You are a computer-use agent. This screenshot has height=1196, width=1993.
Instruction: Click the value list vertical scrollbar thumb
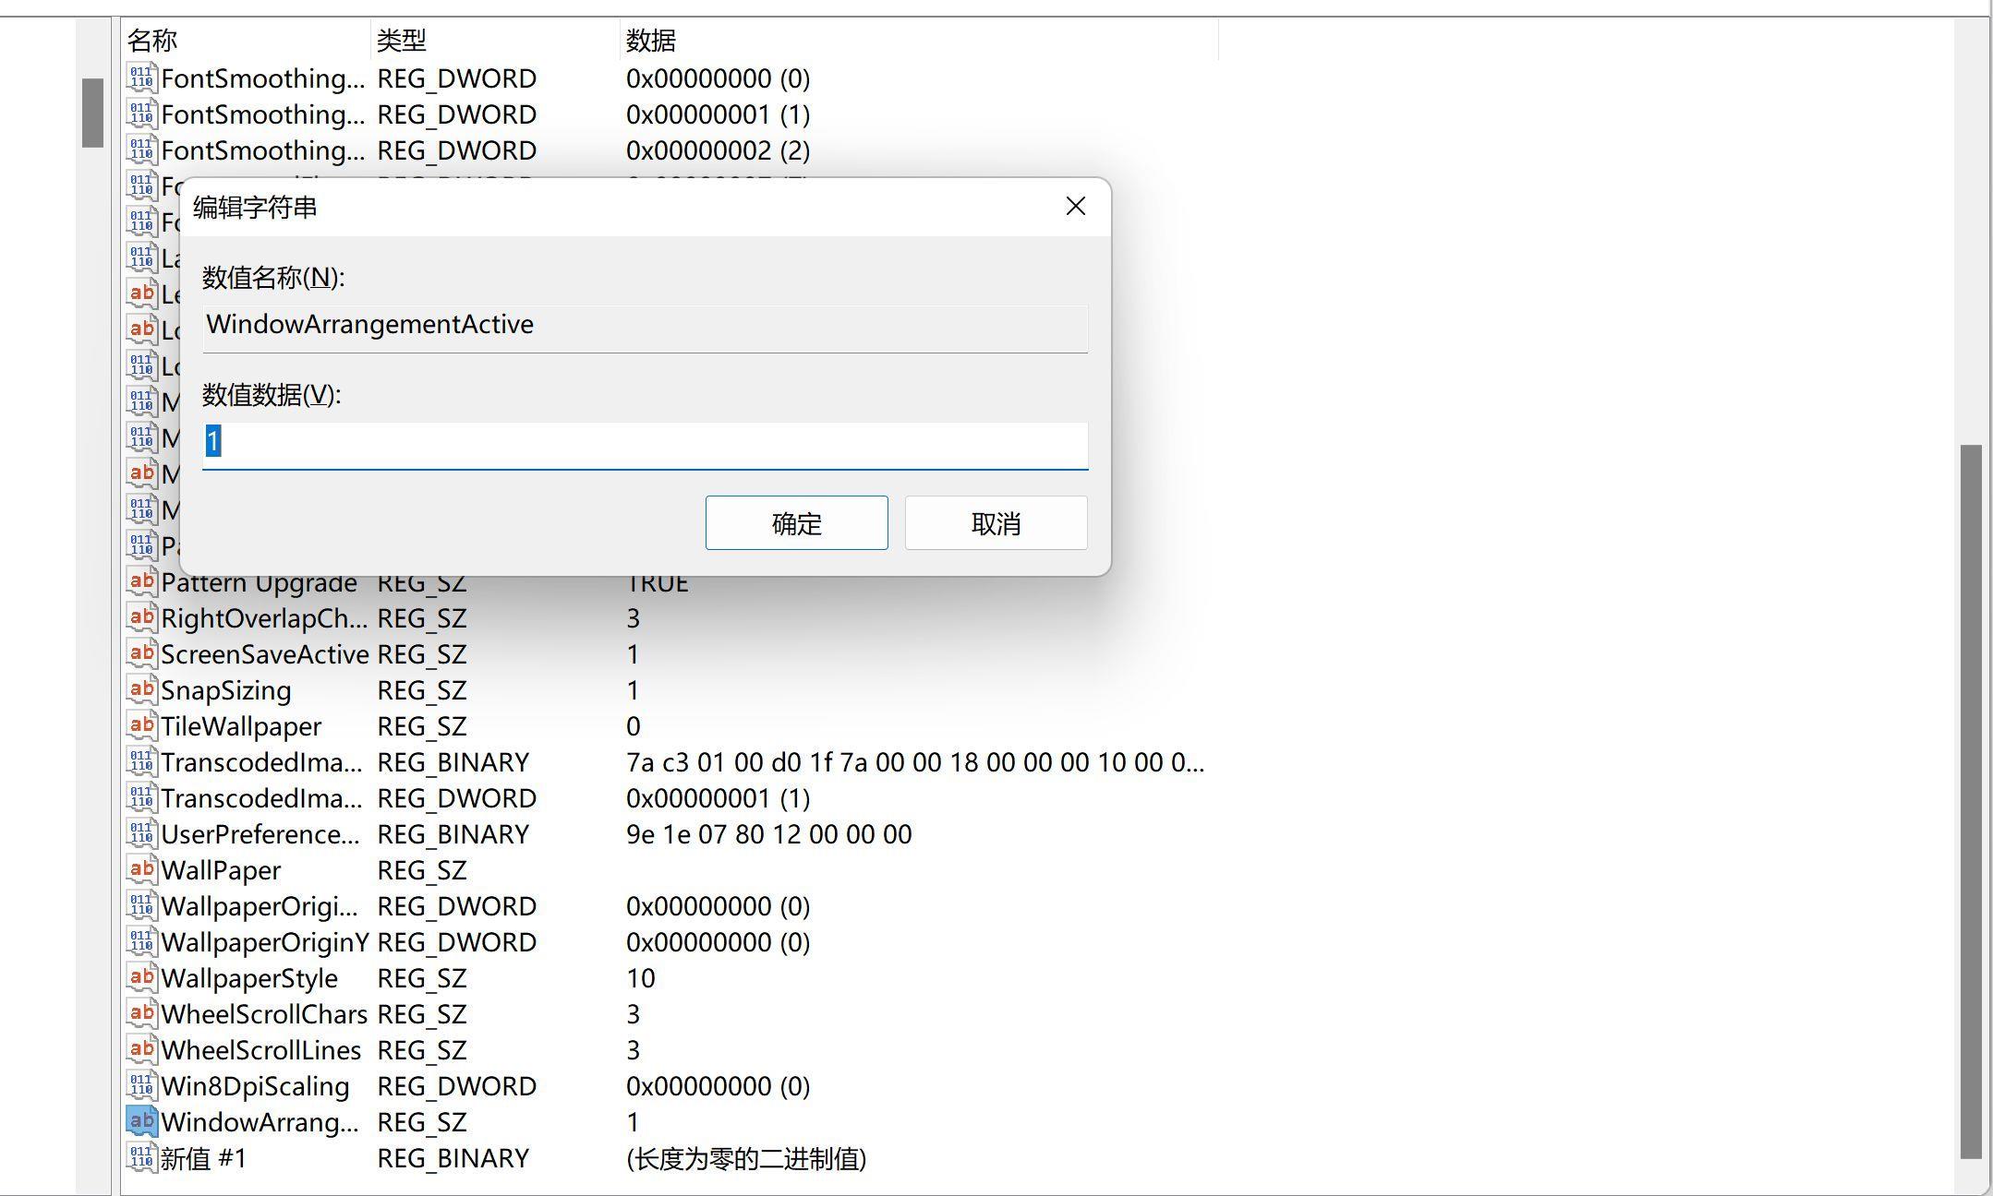click(1971, 801)
